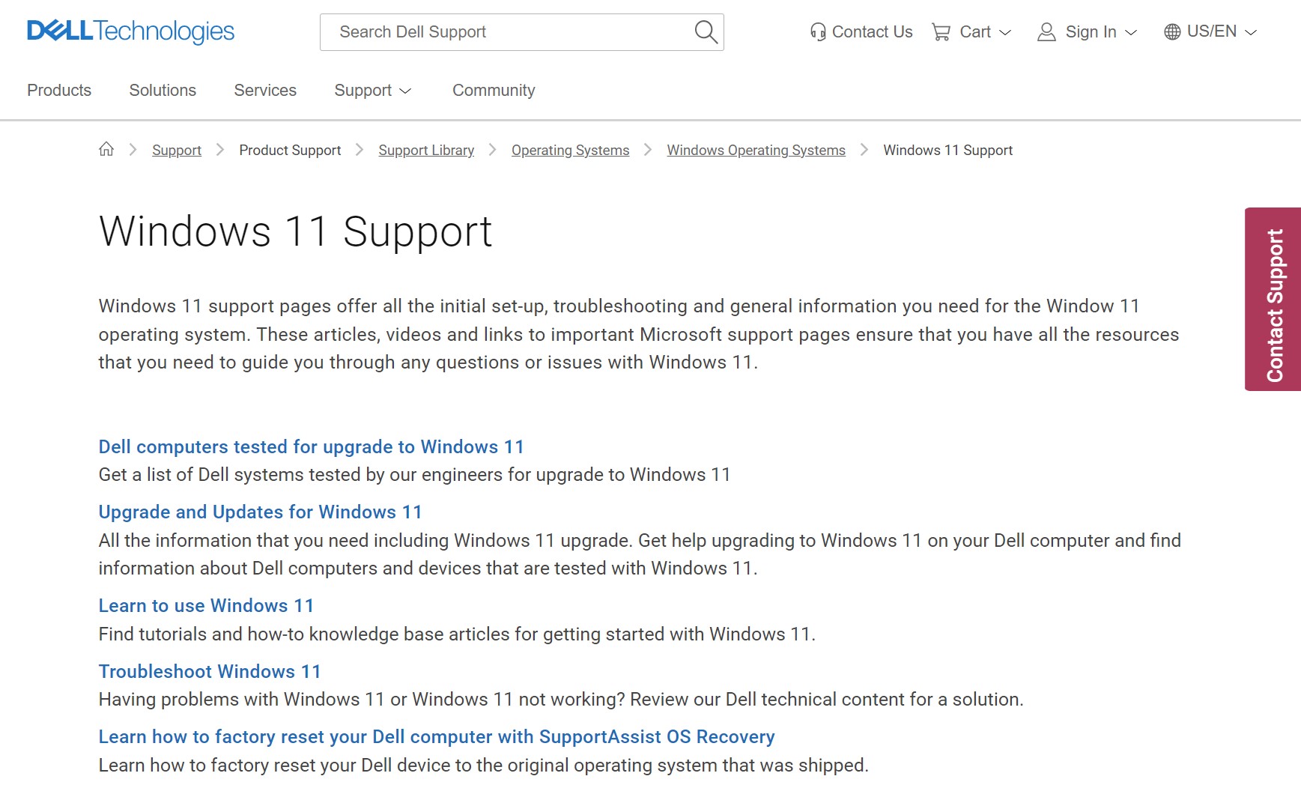The image size is (1301, 803).
Task: Open the Contact Support side tab
Action: click(x=1273, y=299)
